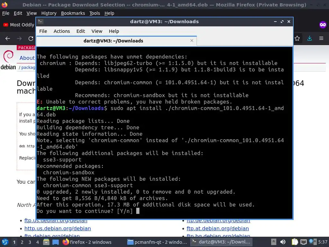This screenshot has width=329, height=247.
Task: Open Firefox downloads panel
Action: (309, 38)
